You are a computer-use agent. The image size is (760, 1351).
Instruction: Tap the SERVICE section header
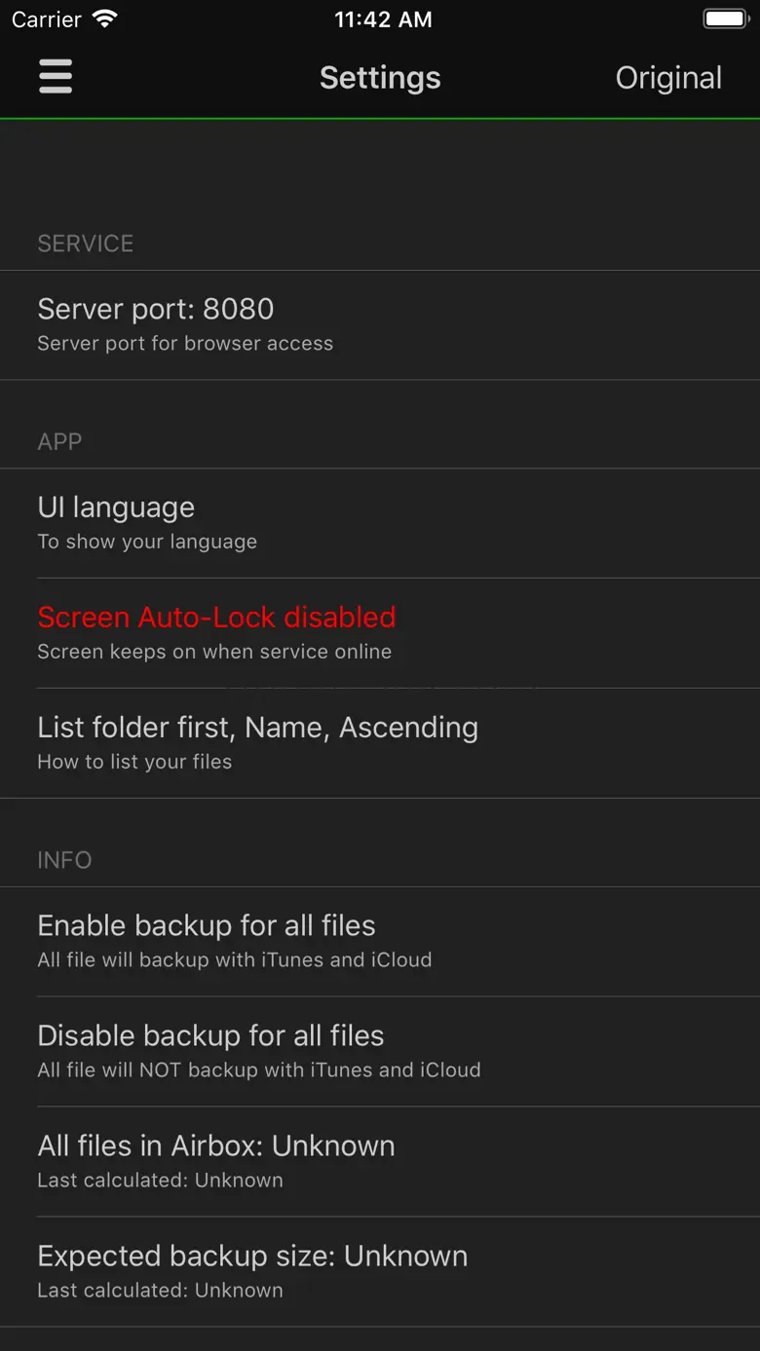pos(86,244)
